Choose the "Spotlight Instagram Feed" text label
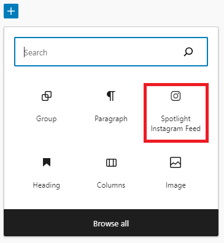 [x=176, y=124]
